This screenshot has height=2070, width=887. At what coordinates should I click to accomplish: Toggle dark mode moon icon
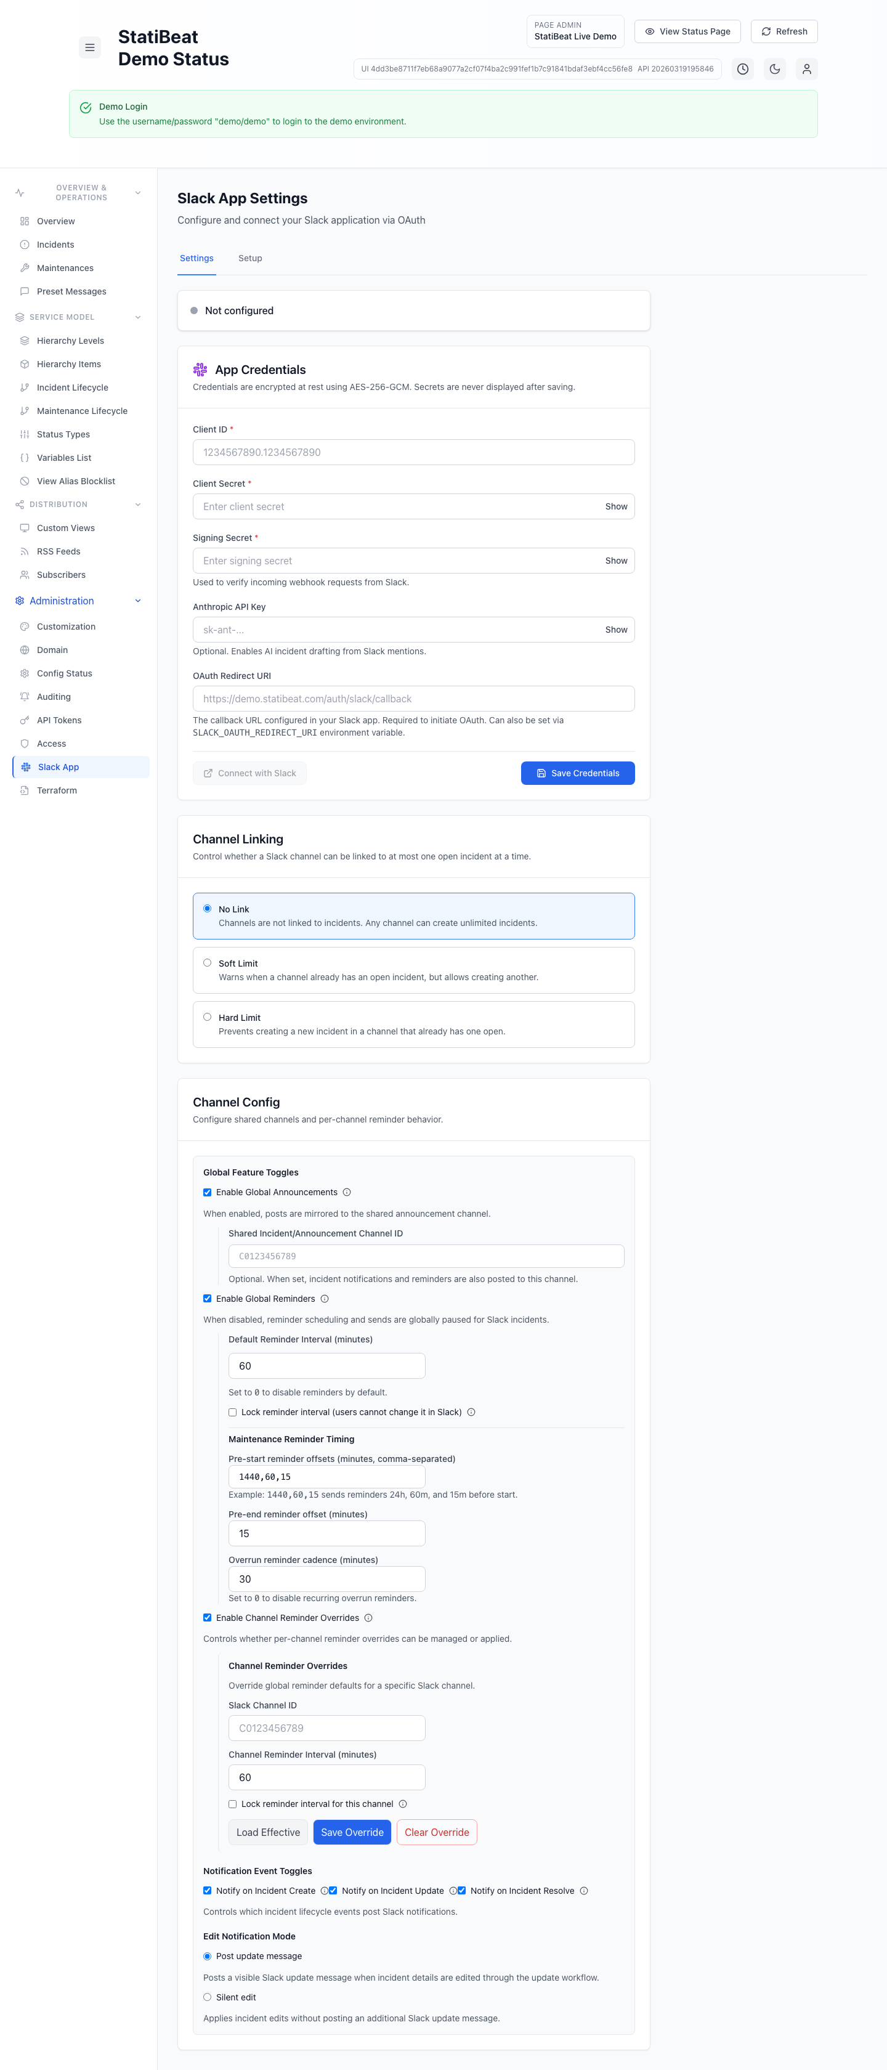[774, 69]
